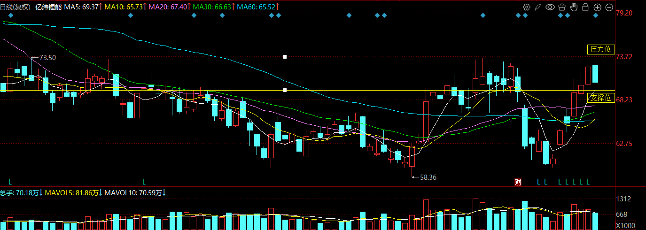
Task: Click the 财 financial report marker
Action: point(518,182)
